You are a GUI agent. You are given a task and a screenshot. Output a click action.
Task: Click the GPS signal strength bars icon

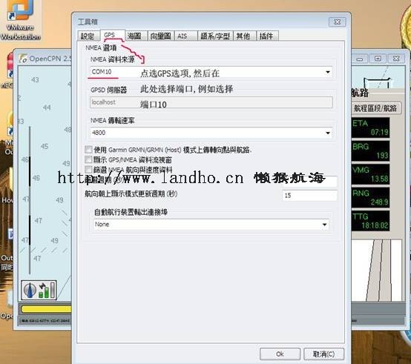tap(47, 290)
